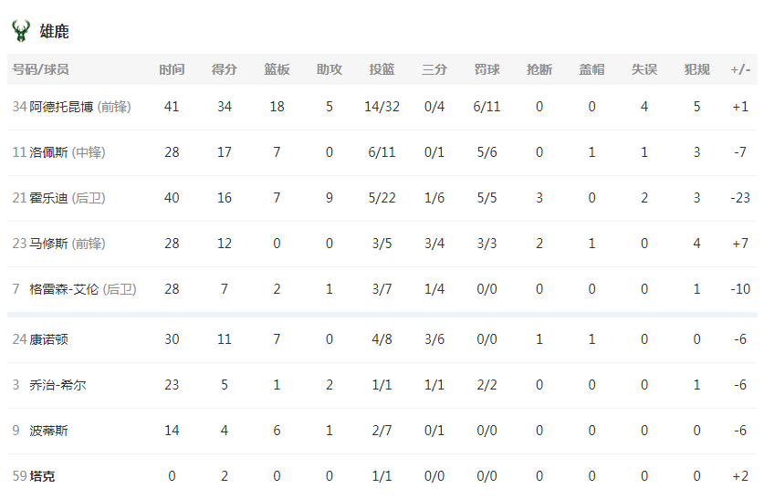Screen dimensions: 764x499
Task: Click the Bucks deer logo icon
Action: pyautogui.click(x=21, y=31)
